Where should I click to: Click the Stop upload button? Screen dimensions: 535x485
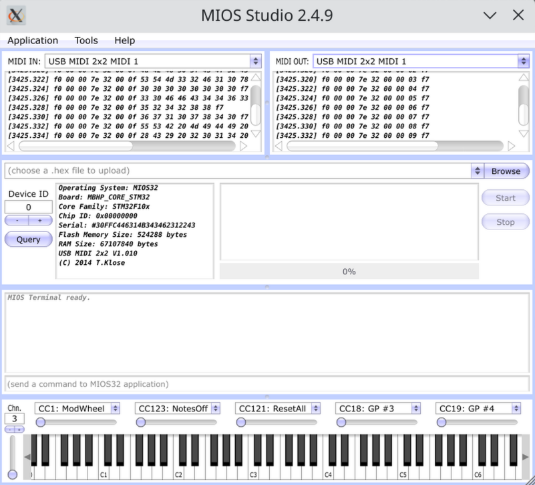(x=505, y=221)
